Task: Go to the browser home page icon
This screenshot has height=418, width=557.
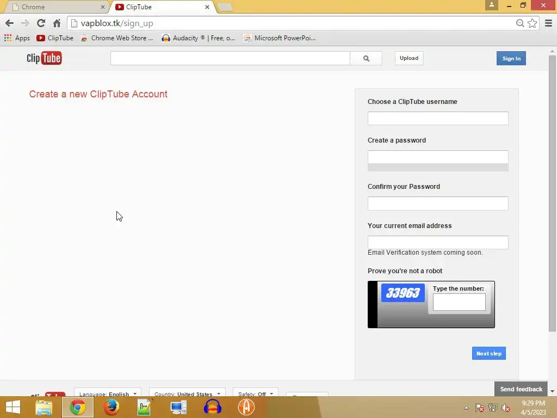Action: 57,23
